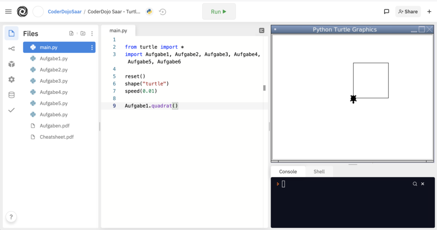
Task: Select main.py in file list
Action: pos(59,47)
